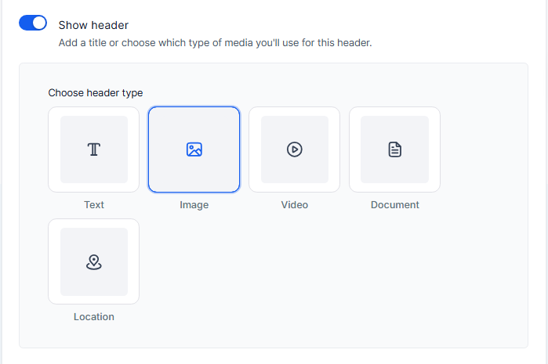Viewport: 548px width, 364px height.
Task: Click the Choose header type heading
Action: (x=96, y=93)
